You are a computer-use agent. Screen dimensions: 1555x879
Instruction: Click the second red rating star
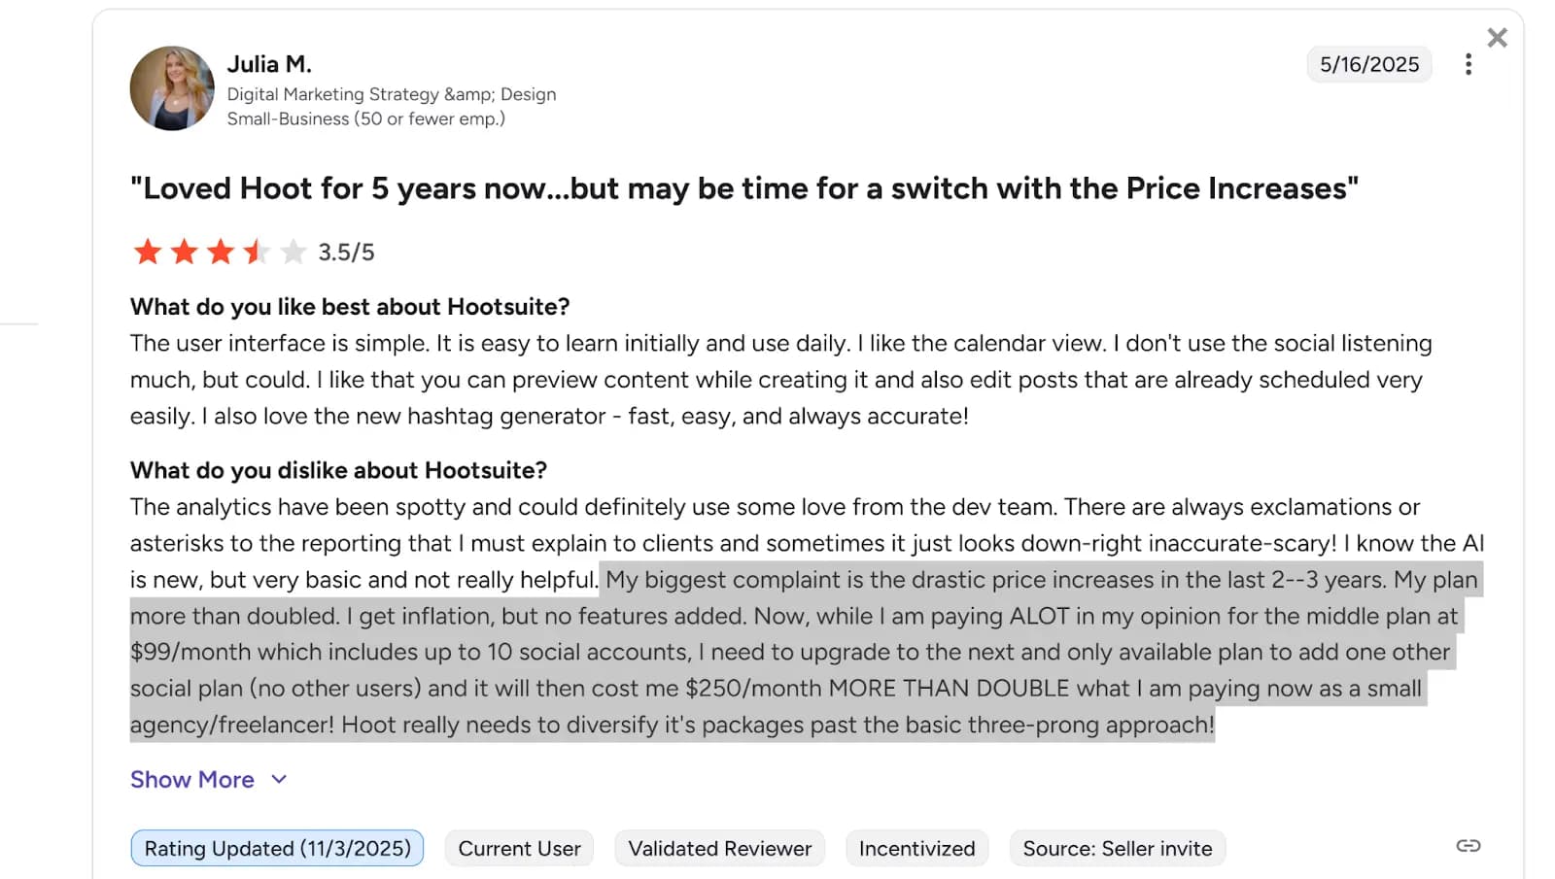tap(183, 251)
